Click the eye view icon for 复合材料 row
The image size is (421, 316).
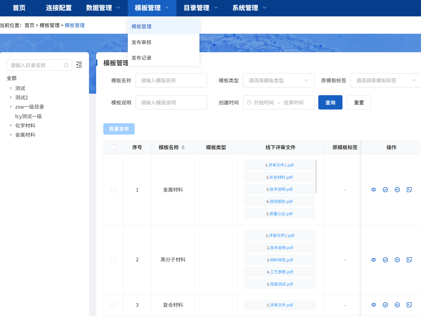[374, 305]
